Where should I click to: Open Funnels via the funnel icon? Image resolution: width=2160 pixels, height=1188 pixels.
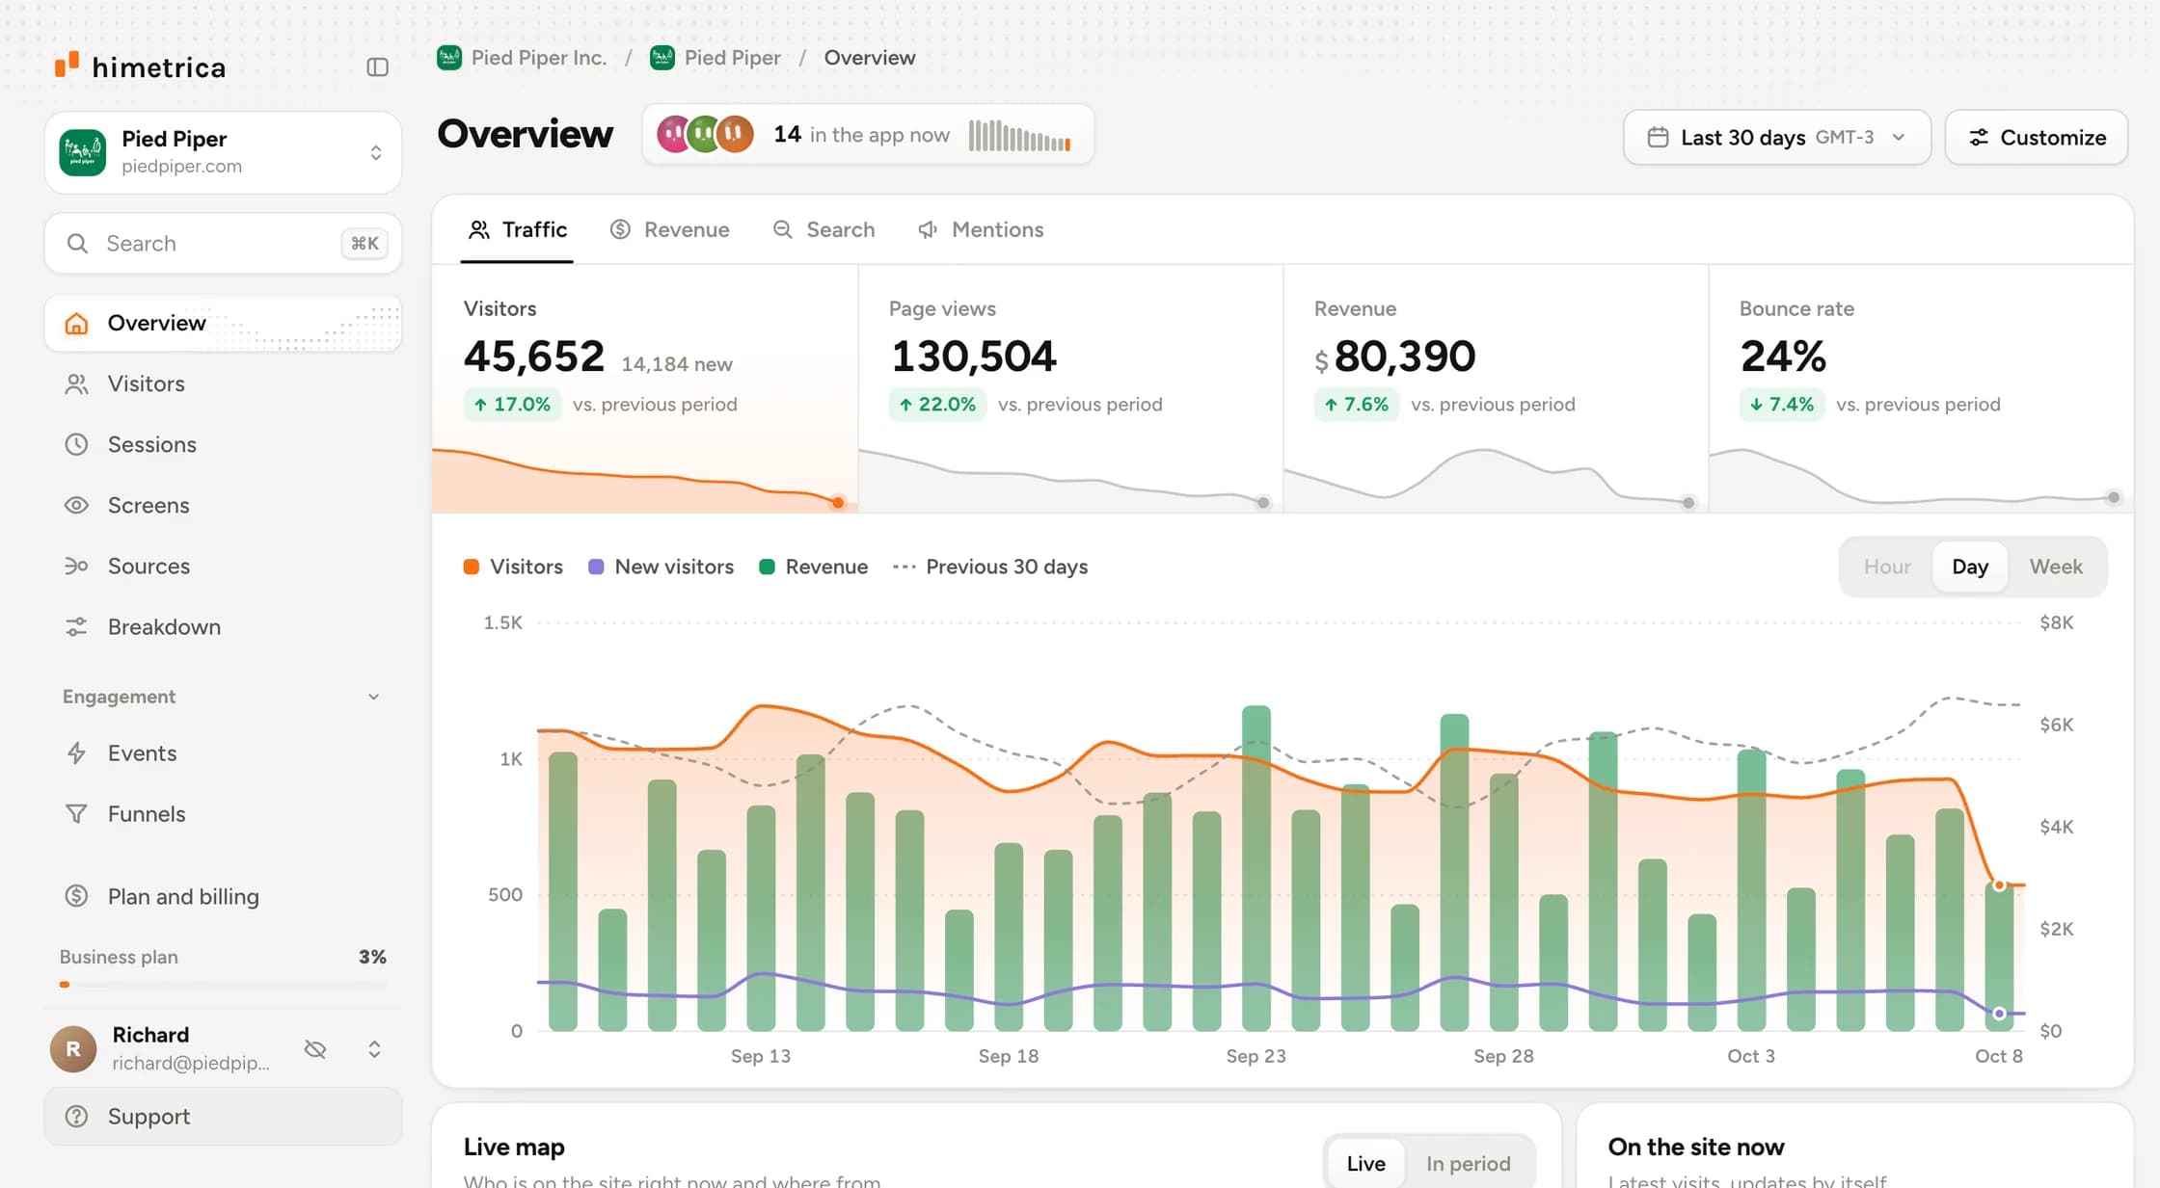tap(76, 813)
